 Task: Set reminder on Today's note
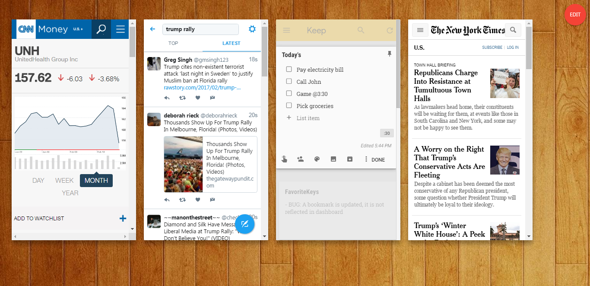(x=284, y=159)
